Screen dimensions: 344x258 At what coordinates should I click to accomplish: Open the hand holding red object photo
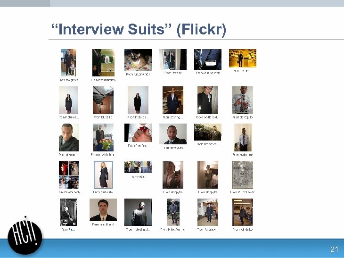pyautogui.click(x=138, y=133)
